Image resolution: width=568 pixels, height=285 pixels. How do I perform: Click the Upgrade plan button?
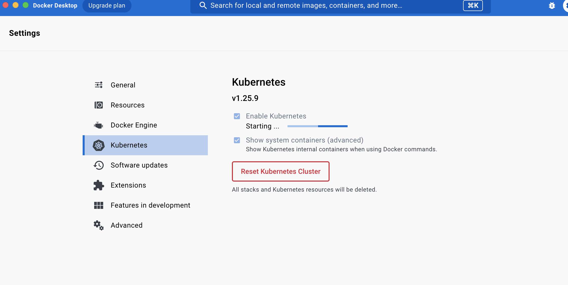click(x=107, y=6)
